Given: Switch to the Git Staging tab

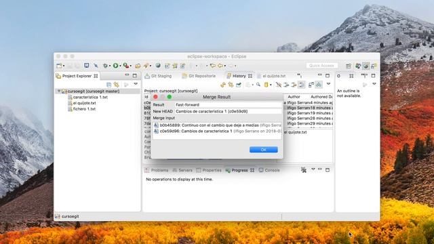Looking at the screenshot, I should (158, 76).
